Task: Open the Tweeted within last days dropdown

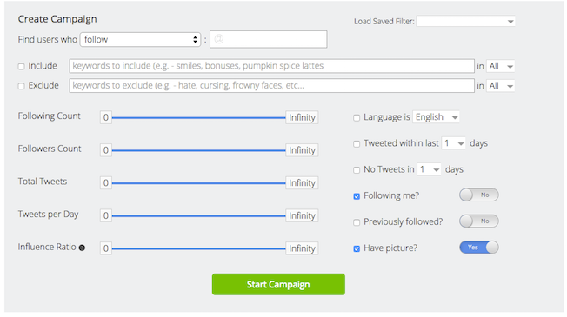Action: pyautogui.click(x=453, y=143)
